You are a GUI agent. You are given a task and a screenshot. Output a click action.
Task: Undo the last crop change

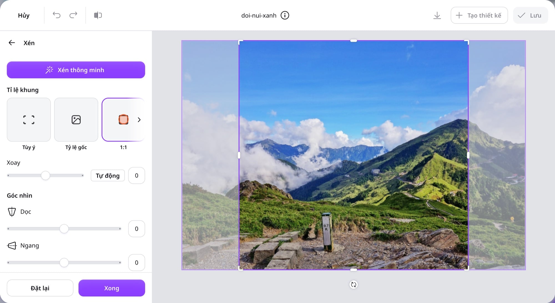[x=57, y=15]
